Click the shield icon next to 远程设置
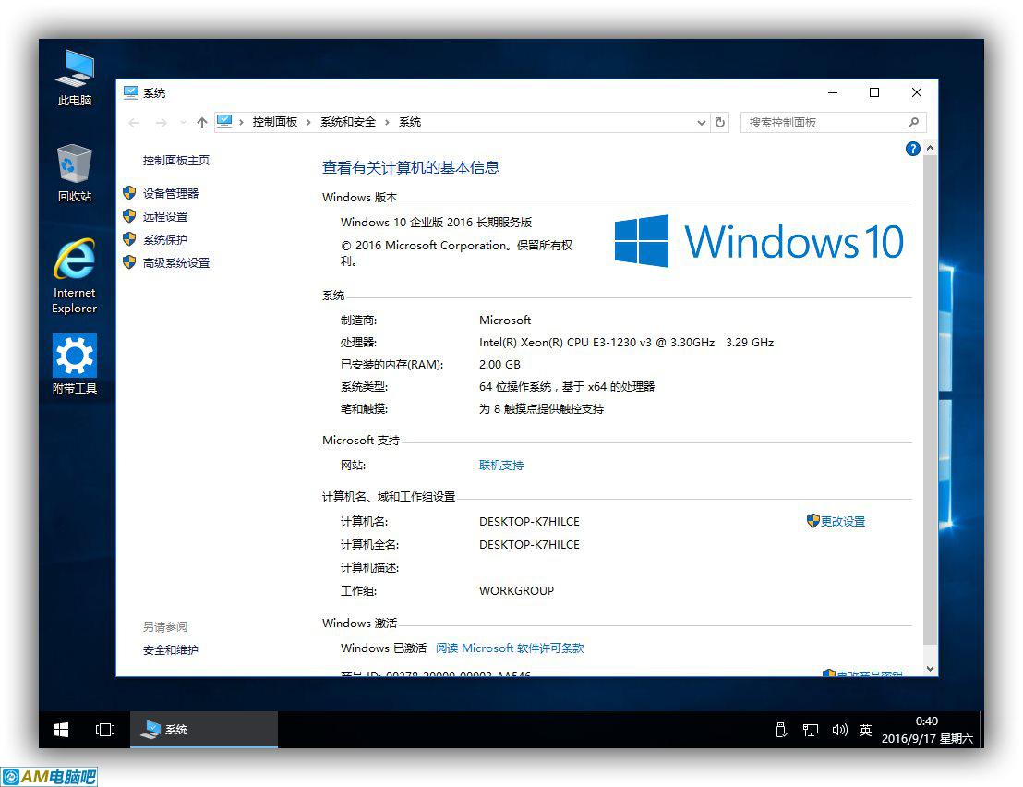 point(129,216)
